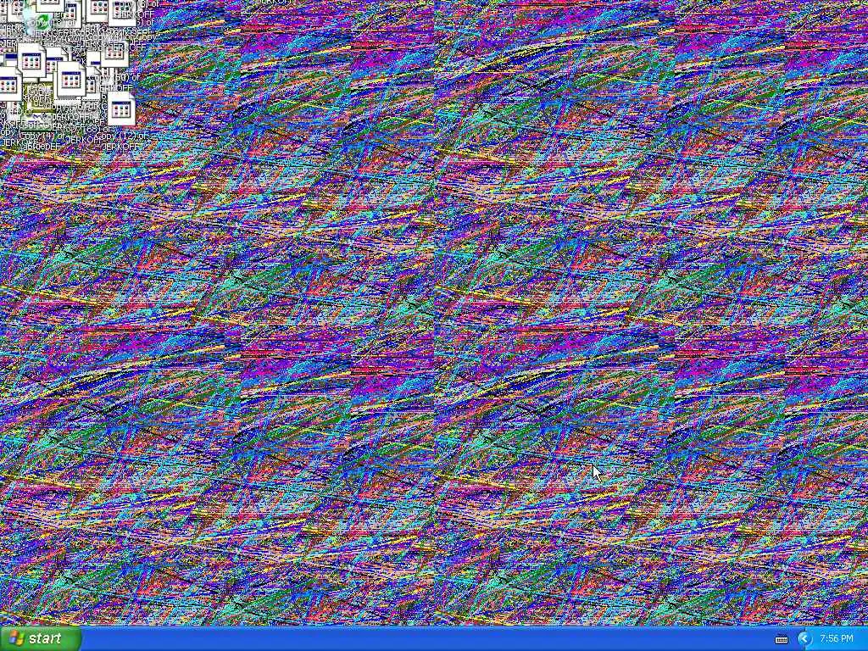
Task: Expand hidden tray icons with the chevron
Action: [x=804, y=639]
